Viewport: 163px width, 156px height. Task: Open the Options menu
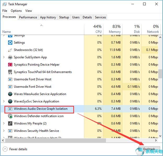(x=16, y=11)
